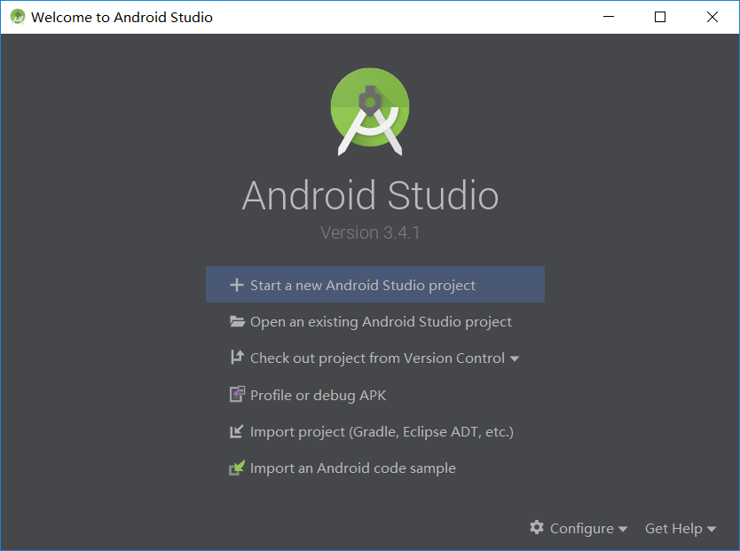Click the Configure gear icon
The height and width of the screenshot is (551, 740).
tap(537, 527)
